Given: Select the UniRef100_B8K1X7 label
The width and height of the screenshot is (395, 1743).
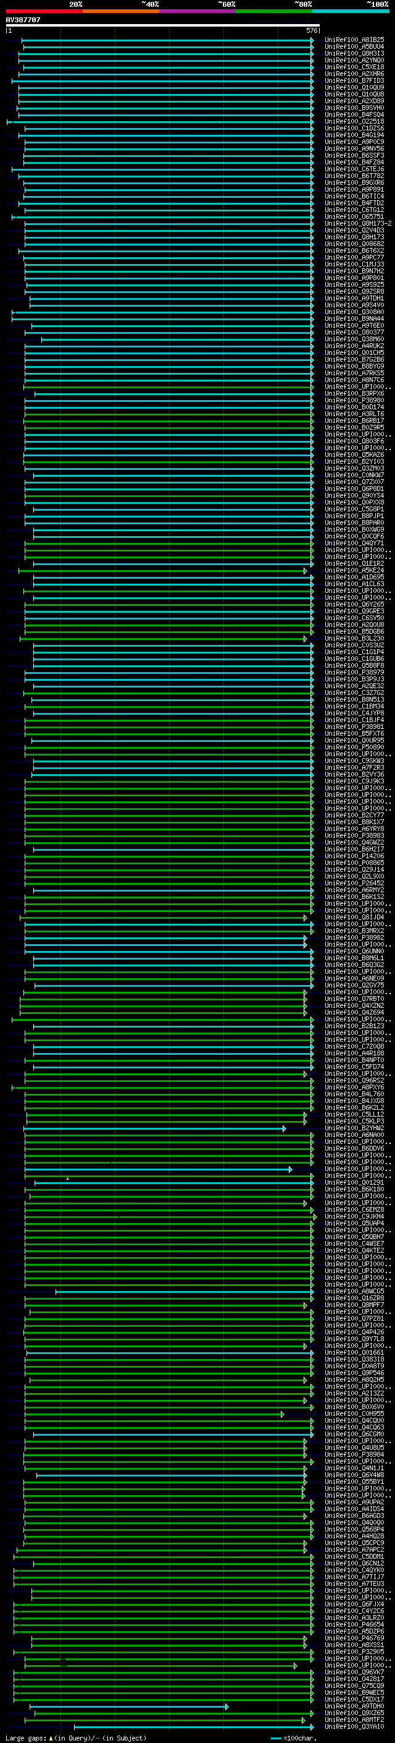Looking at the screenshot, I should point(354,822).
